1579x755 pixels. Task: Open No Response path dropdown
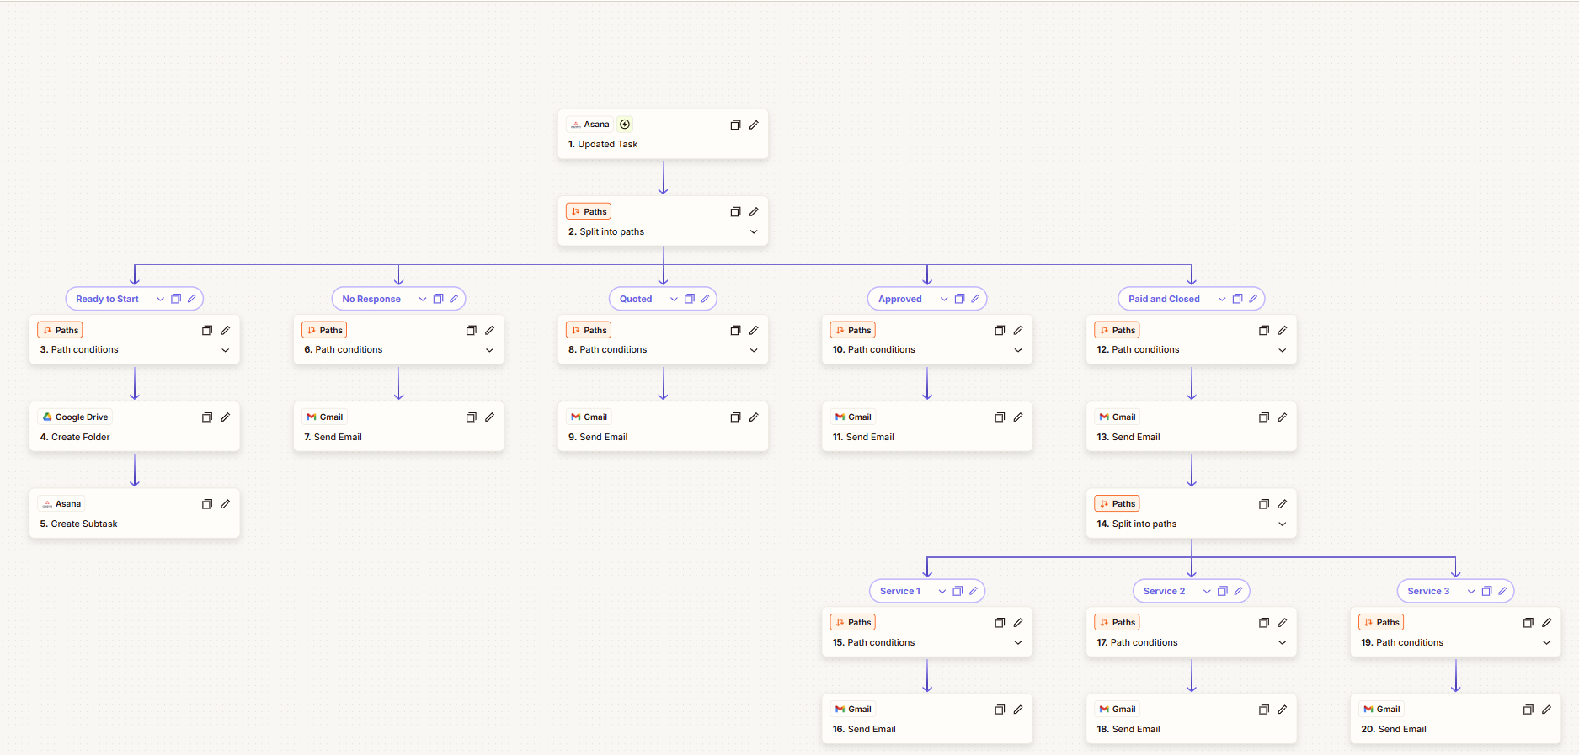(x=423, y=299)
